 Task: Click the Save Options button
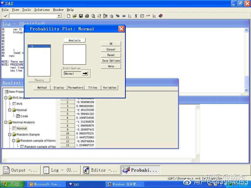click(111, 60)
